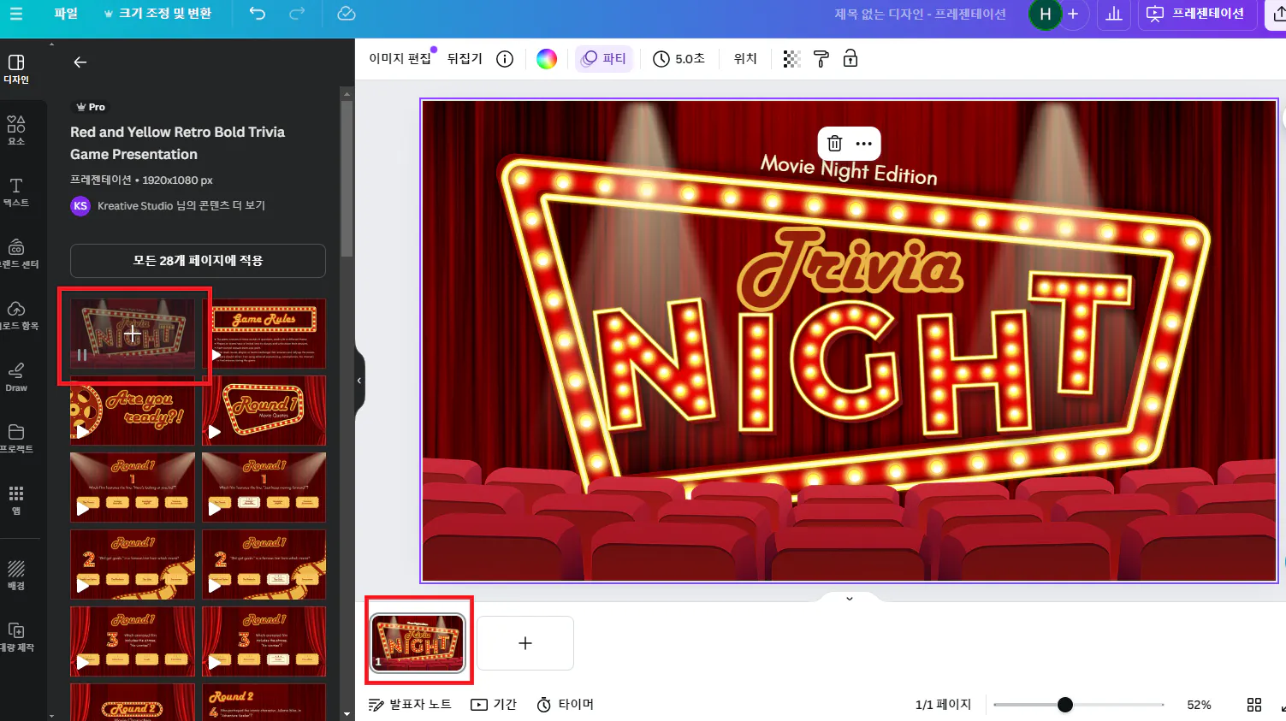This screenshot has height=721, width=1286.
Task: Start the 프레젠테이션 presentation button
Action: coord(1196,14)
